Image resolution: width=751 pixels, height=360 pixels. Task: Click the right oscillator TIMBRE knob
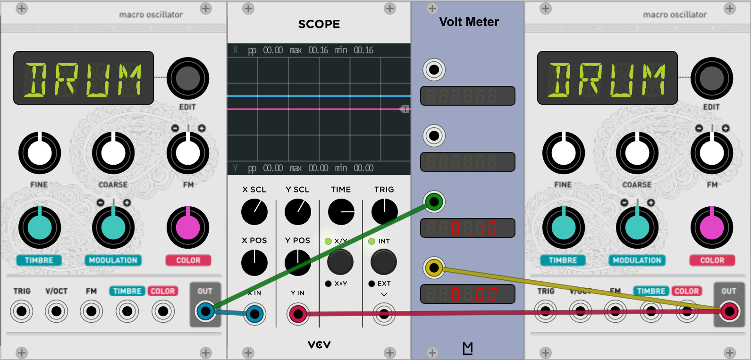[x=564, y=227]
